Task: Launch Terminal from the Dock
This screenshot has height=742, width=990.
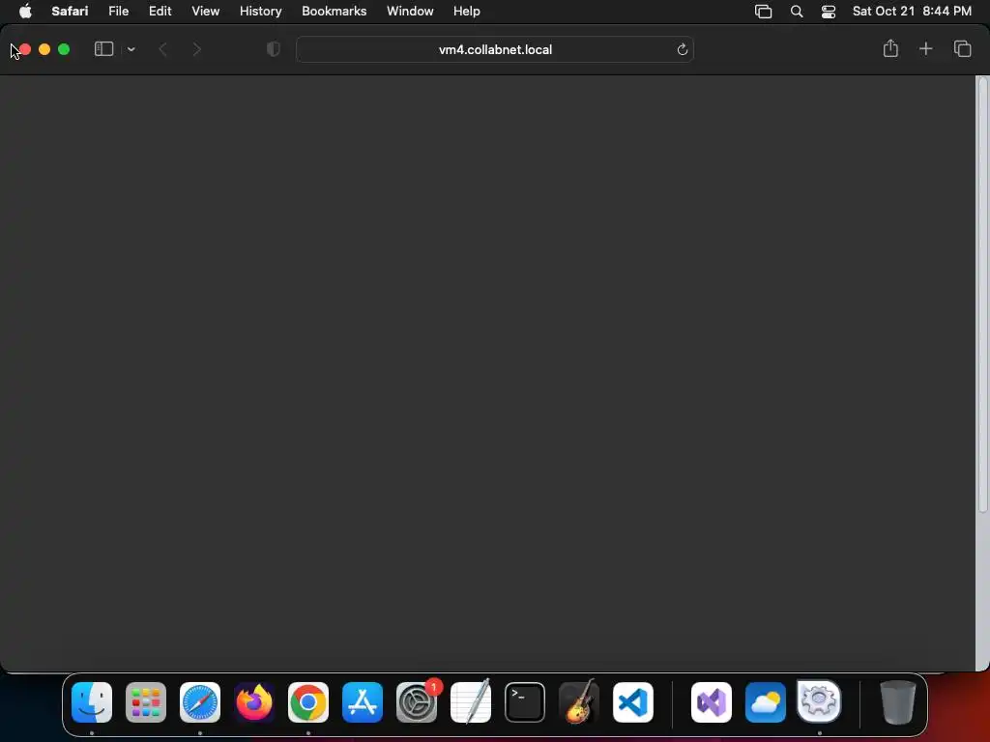Action: coord(525,702)
